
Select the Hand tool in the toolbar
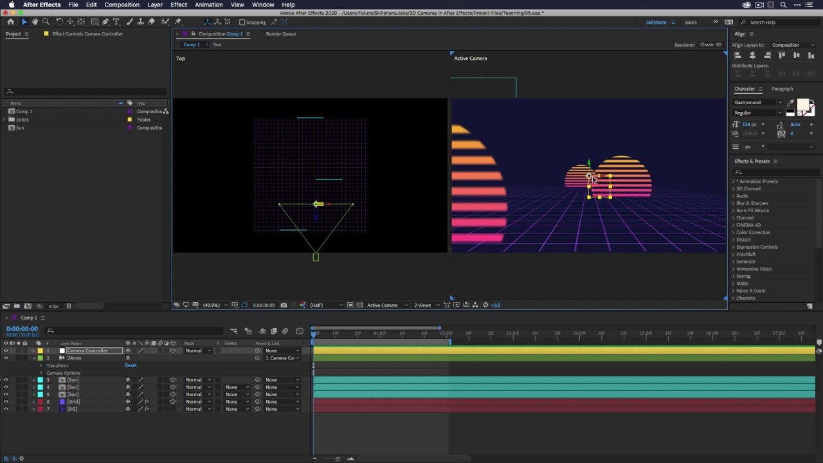35,21
